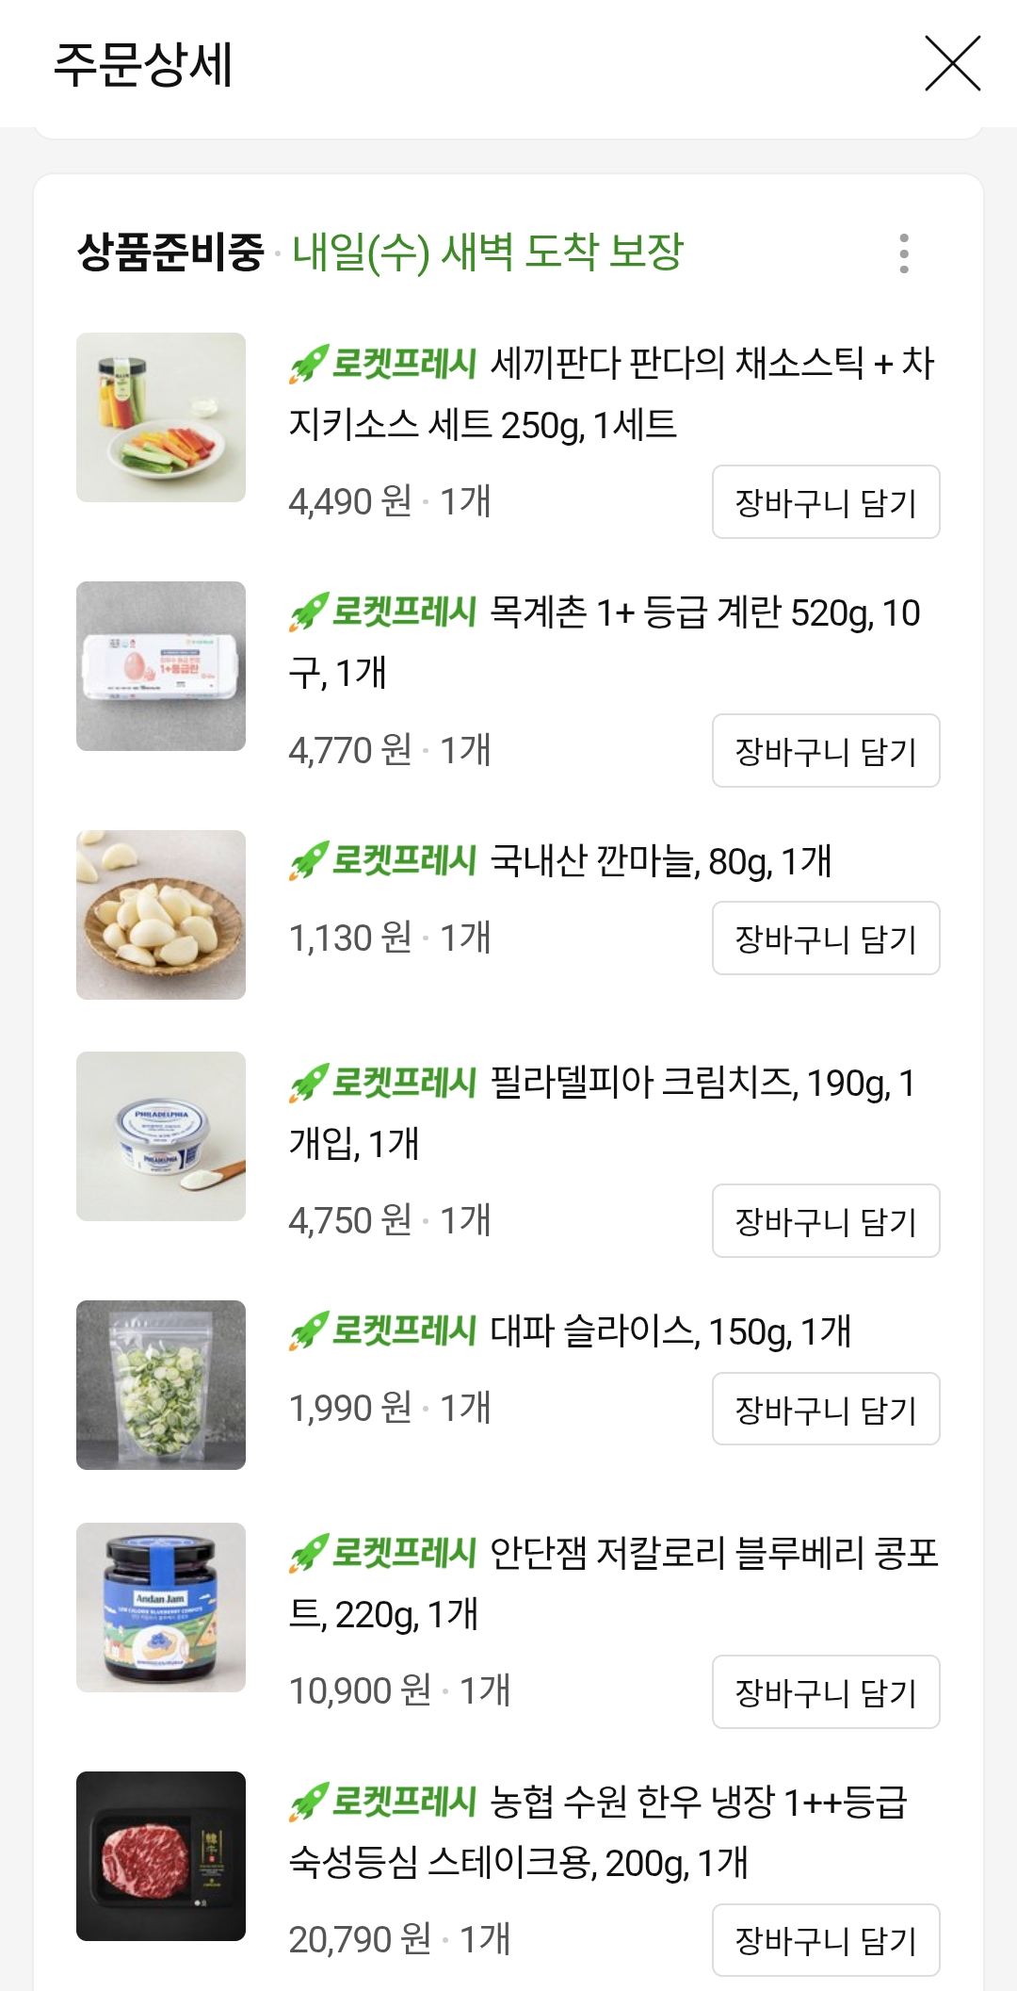Open 필라델피아 크림치즈 product title link
1017x1991 pixels.
[x=603, y=1113]
